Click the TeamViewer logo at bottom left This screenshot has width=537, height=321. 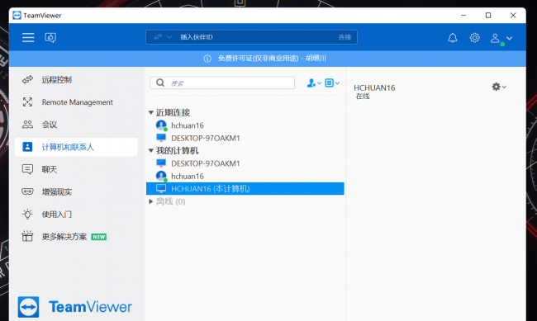pyautogui.click(x=75, y=307)
